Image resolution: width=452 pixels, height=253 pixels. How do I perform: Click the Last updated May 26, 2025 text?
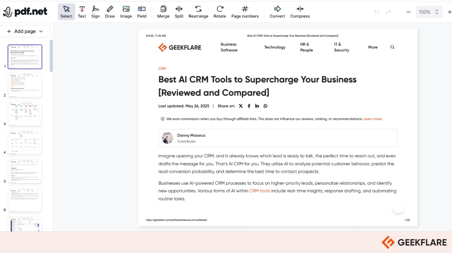(x=184, y=106)
